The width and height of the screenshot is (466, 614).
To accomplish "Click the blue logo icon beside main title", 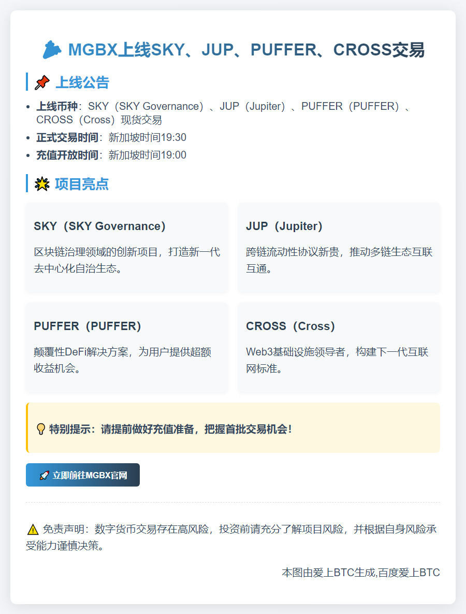I will 52,50.
